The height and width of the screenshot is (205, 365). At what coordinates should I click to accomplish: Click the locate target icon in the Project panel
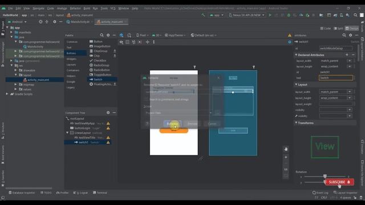pyautogui.click(x=40, y=22)
